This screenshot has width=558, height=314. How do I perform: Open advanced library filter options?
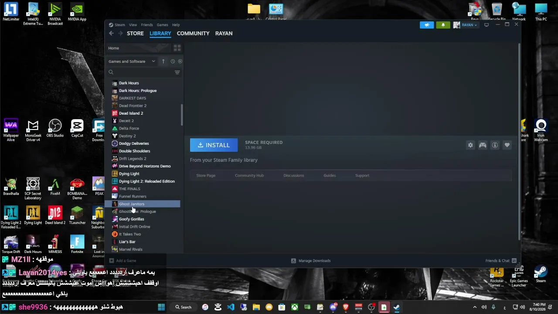(177, 72)
